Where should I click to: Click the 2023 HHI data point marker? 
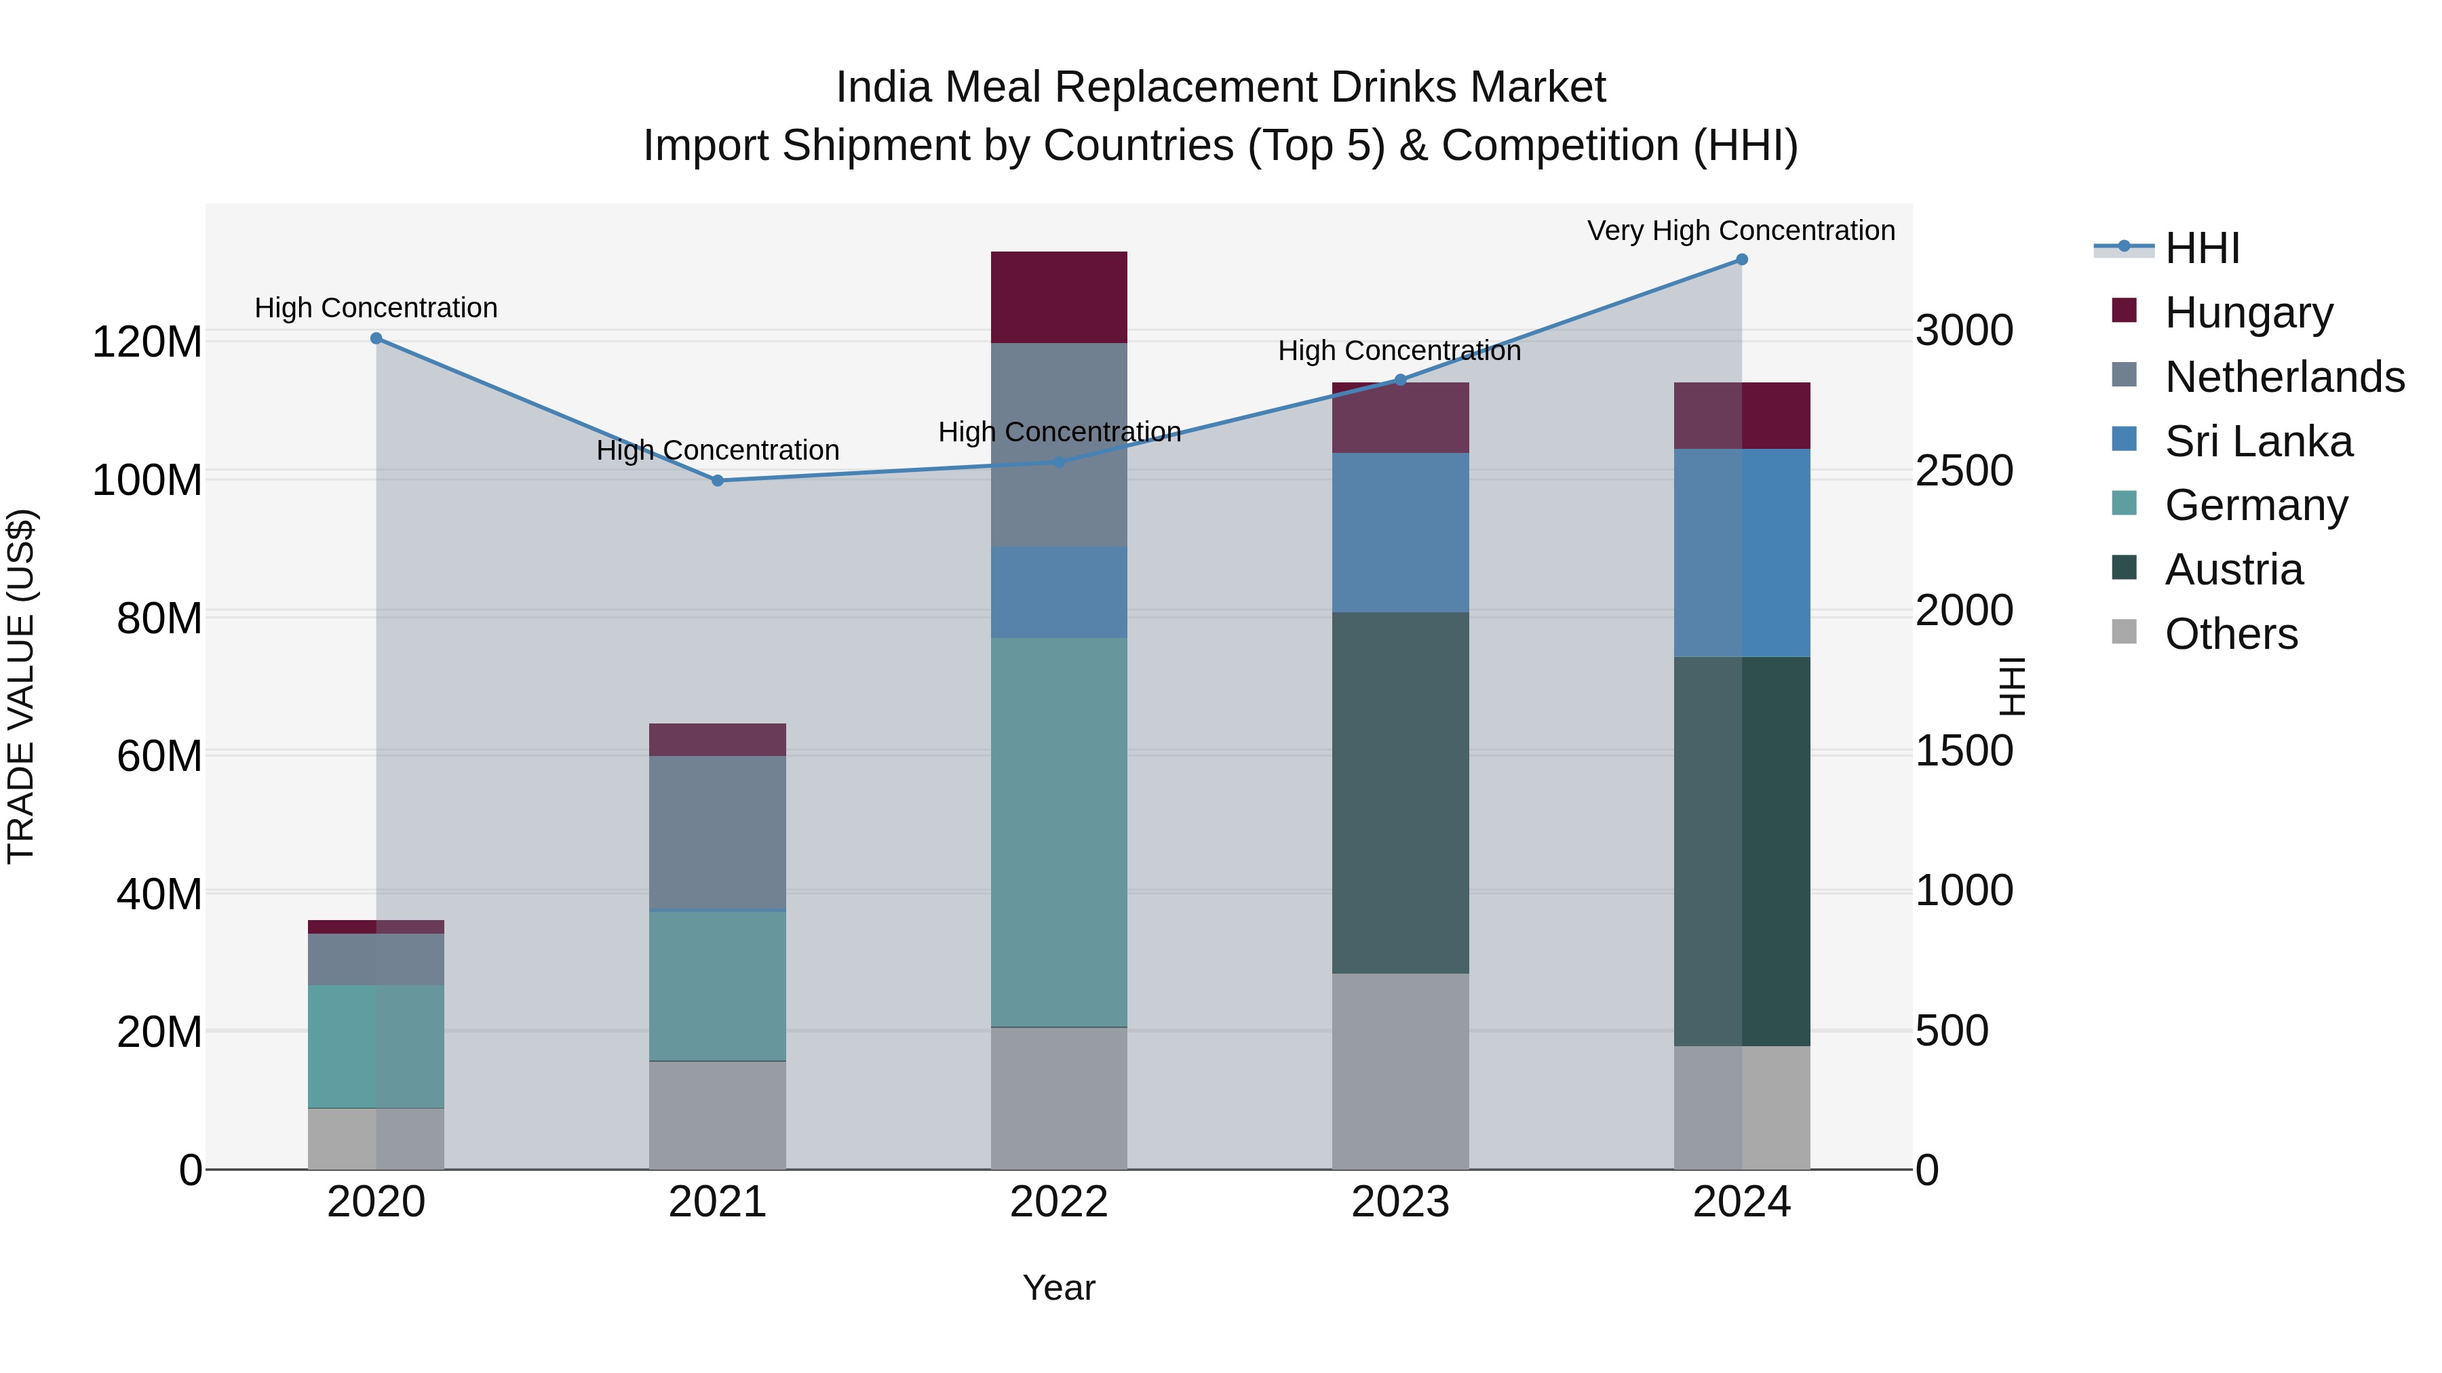tap(1400, 380)
